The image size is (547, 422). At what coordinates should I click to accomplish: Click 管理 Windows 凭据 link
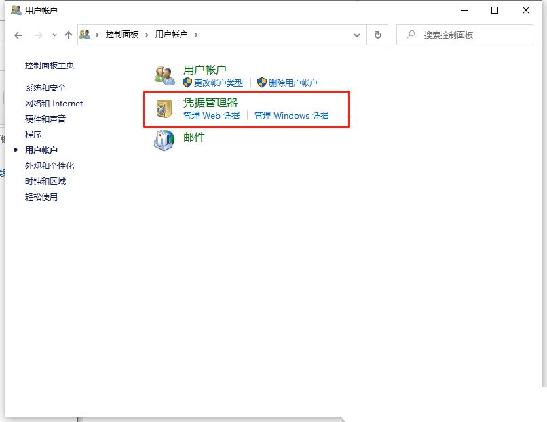click(291, 116)
